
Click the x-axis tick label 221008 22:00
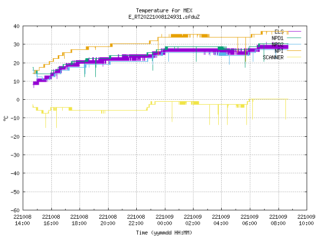(x=136, y=220)
